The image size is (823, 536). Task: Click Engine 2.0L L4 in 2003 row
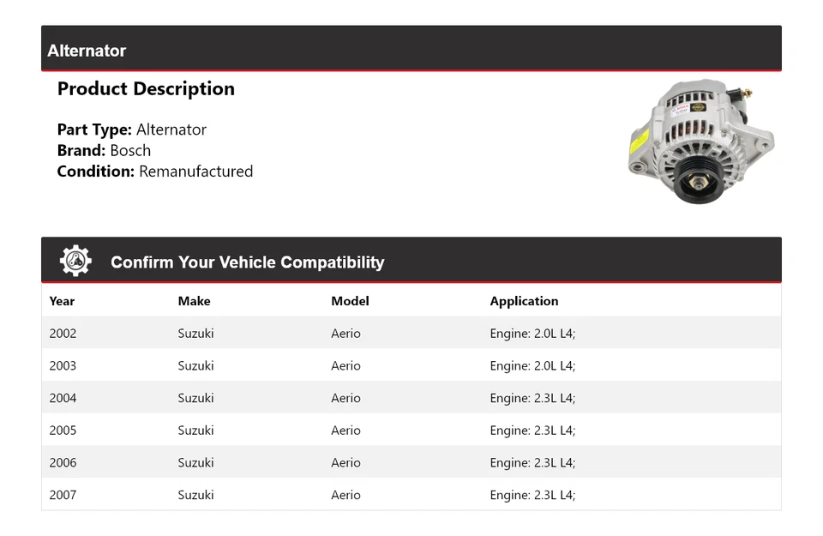tap(532, 365)
